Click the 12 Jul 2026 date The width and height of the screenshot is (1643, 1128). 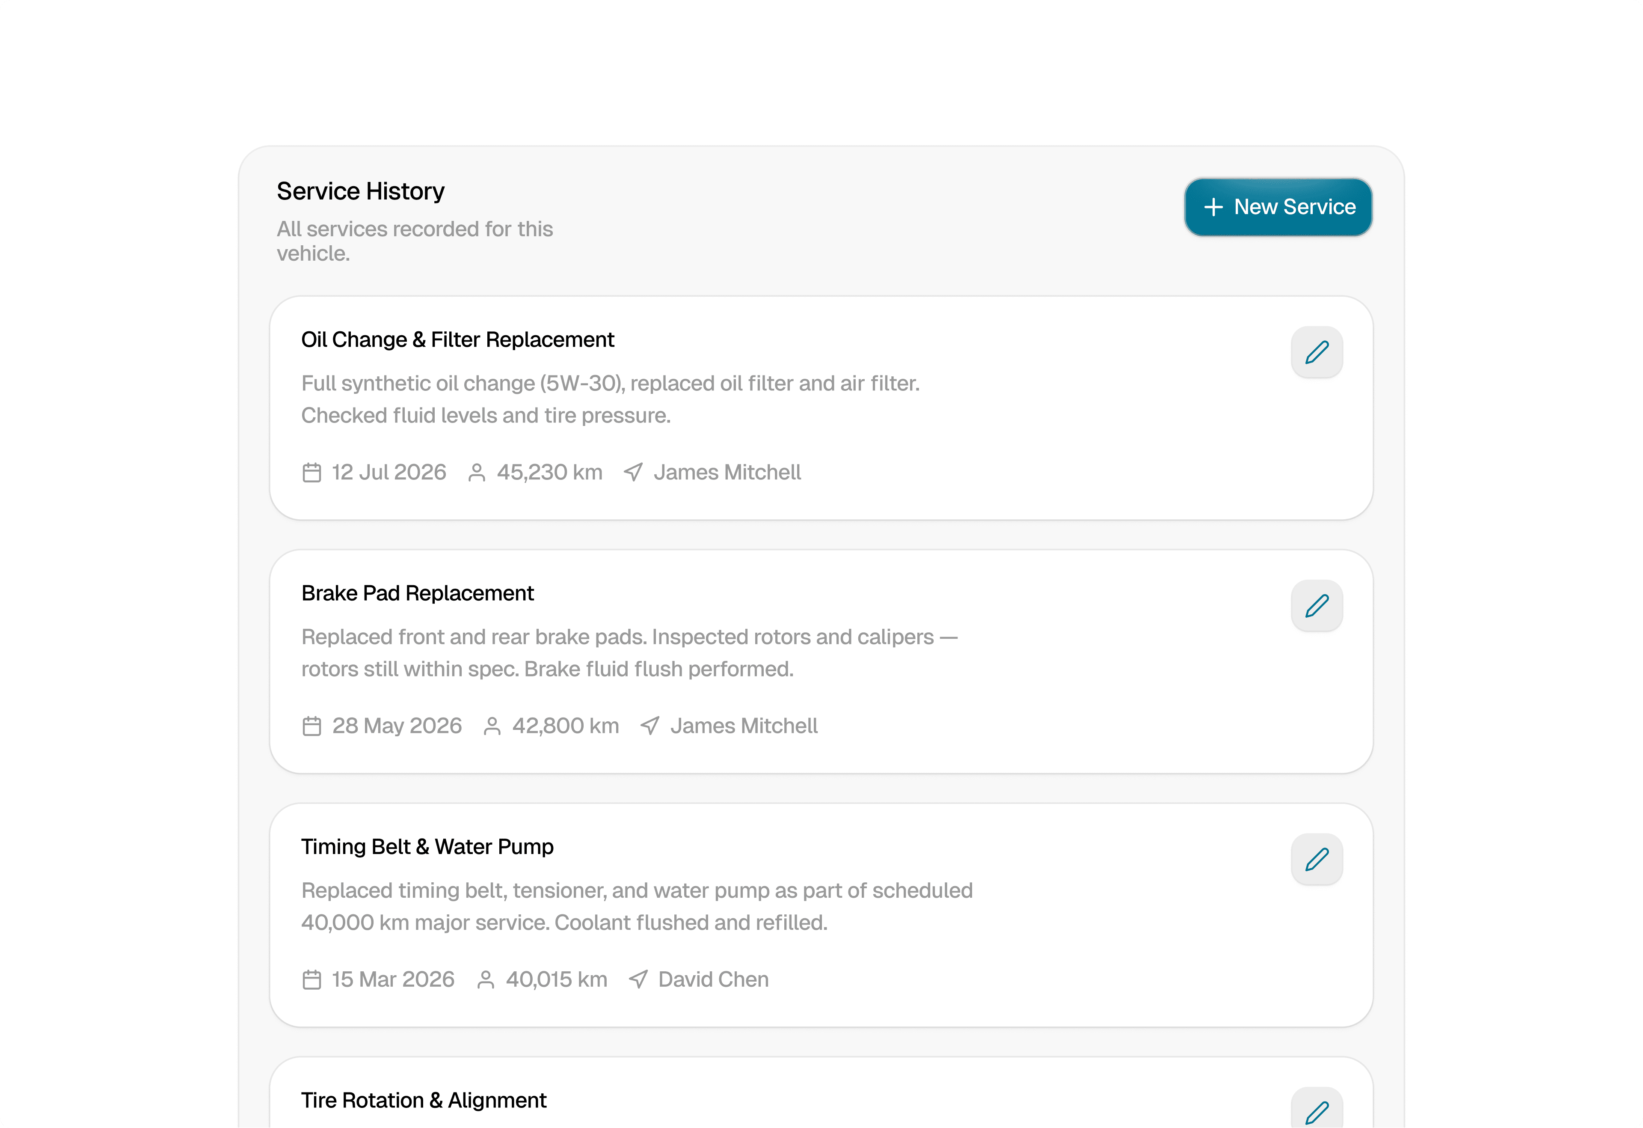pyautogui.click(x=389, y=473)
